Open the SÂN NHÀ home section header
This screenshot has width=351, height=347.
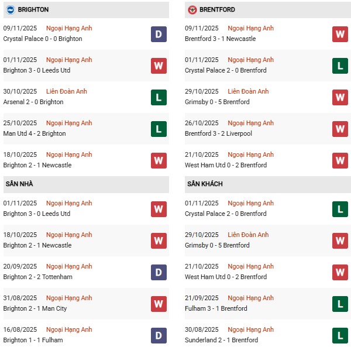pos(19,184)
